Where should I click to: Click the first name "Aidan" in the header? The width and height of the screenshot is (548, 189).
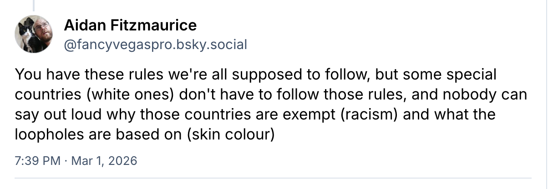point(80,25)
